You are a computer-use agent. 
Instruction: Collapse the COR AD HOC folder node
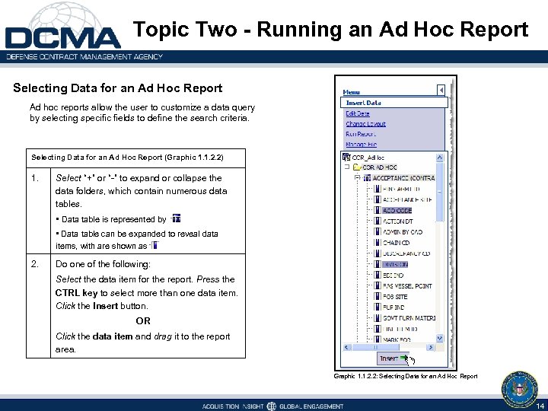pos(347,167)
